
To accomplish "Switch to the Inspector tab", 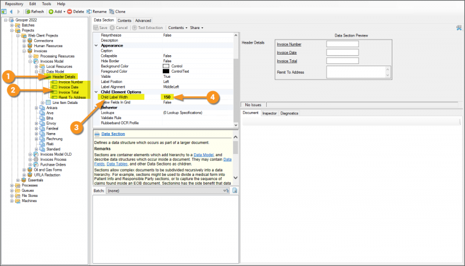I will click(x=269, y=113).
